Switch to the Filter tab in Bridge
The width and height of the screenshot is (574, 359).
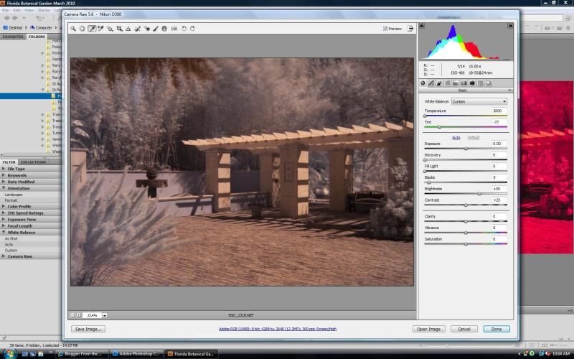pyautogui.click(x=9, y=162)
